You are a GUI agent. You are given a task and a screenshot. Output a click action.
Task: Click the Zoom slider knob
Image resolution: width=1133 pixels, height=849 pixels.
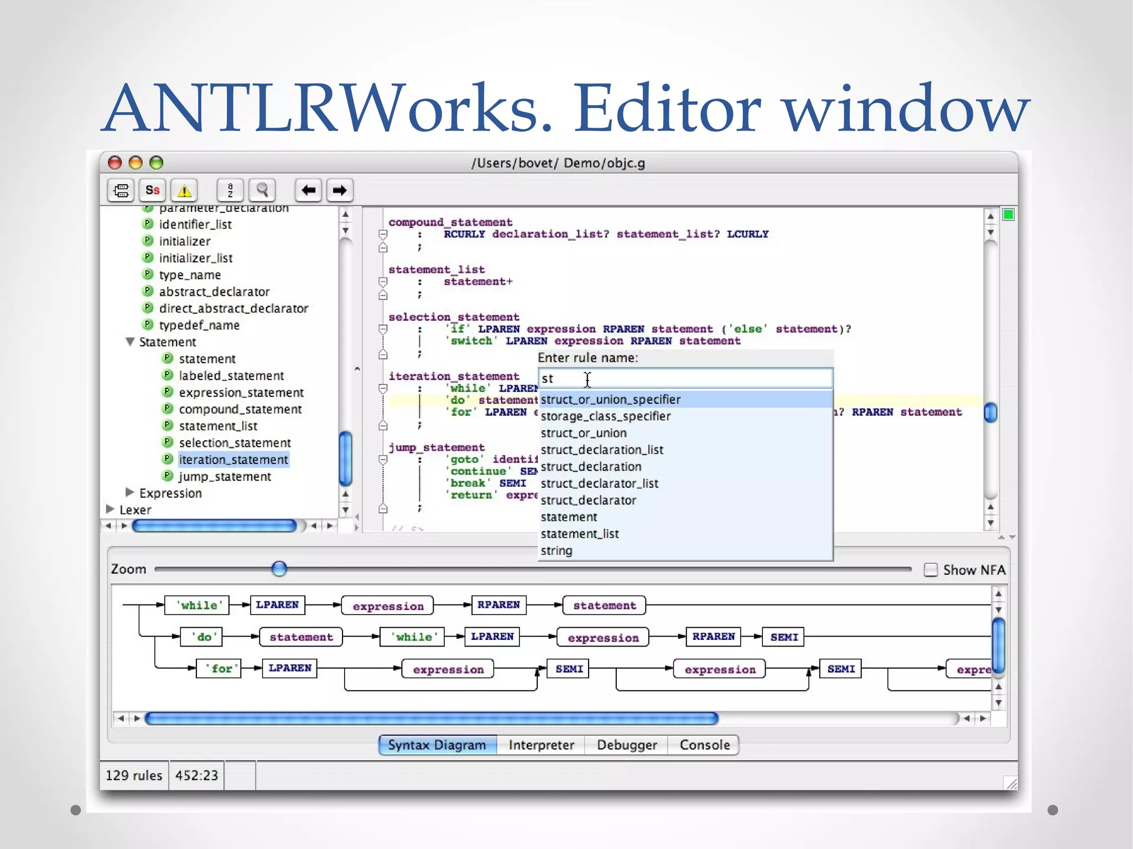tap(279, 568)
